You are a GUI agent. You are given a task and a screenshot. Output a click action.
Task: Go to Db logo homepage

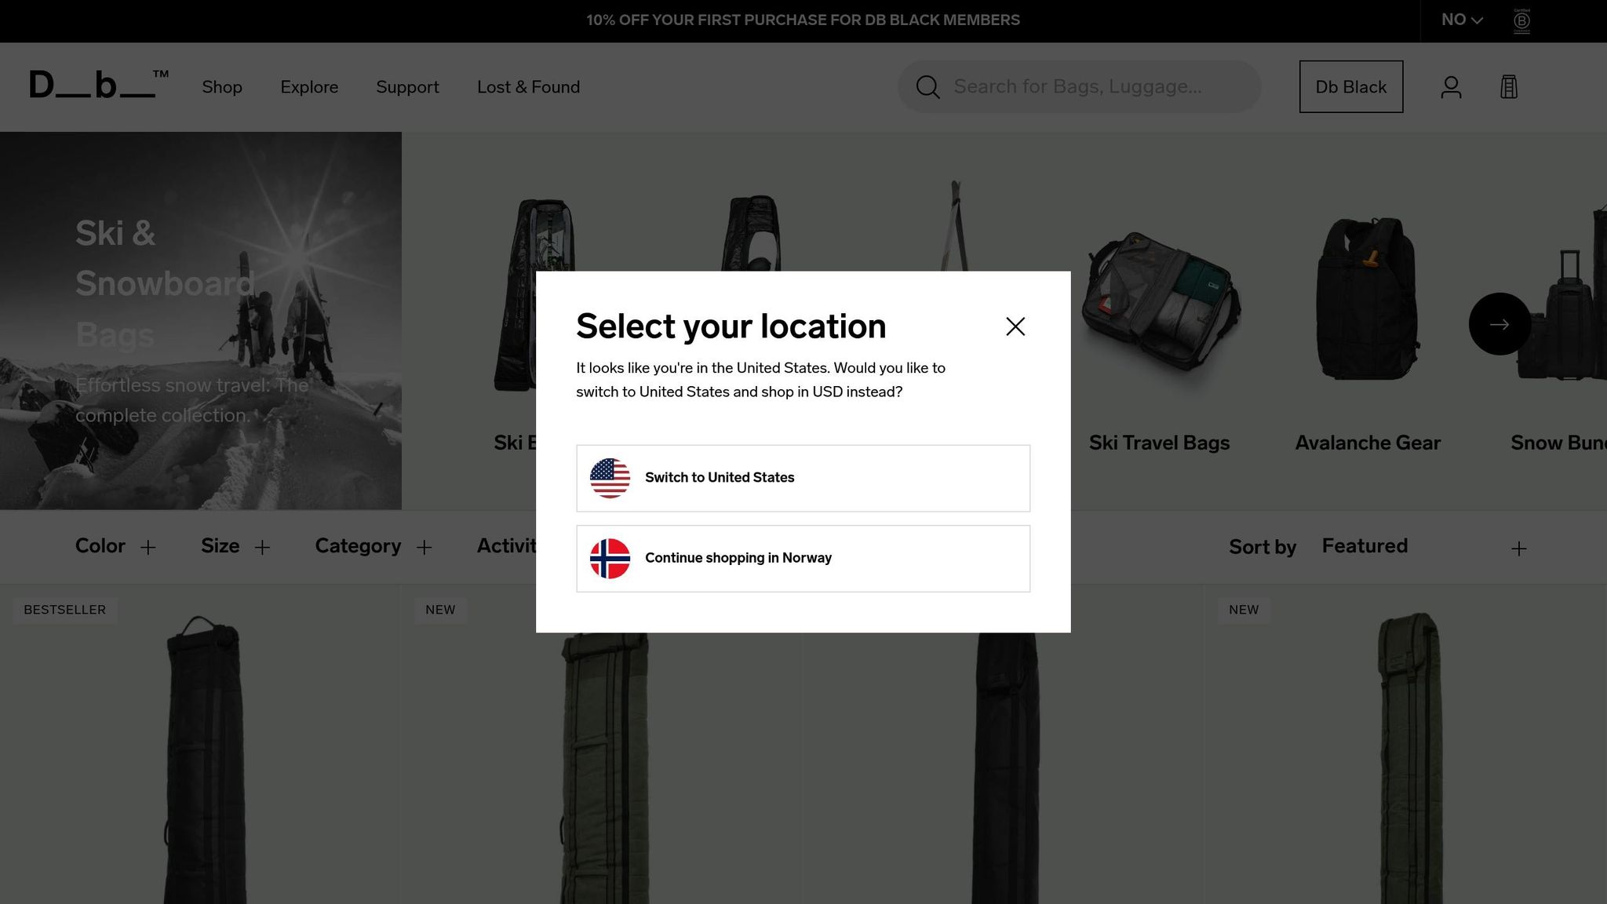coord(98,86)
